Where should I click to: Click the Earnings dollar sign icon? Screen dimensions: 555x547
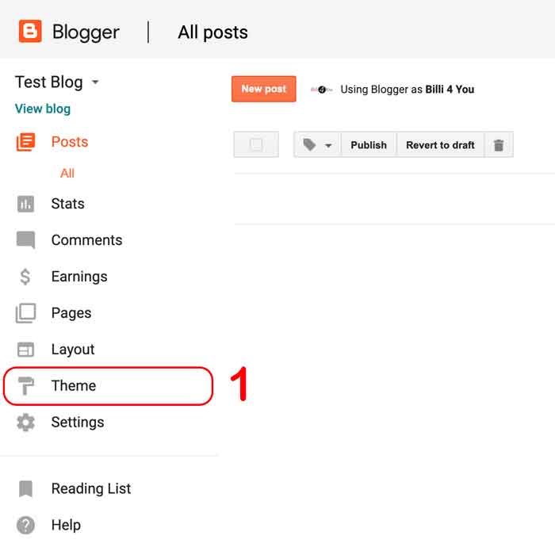(x=25, y=277)
